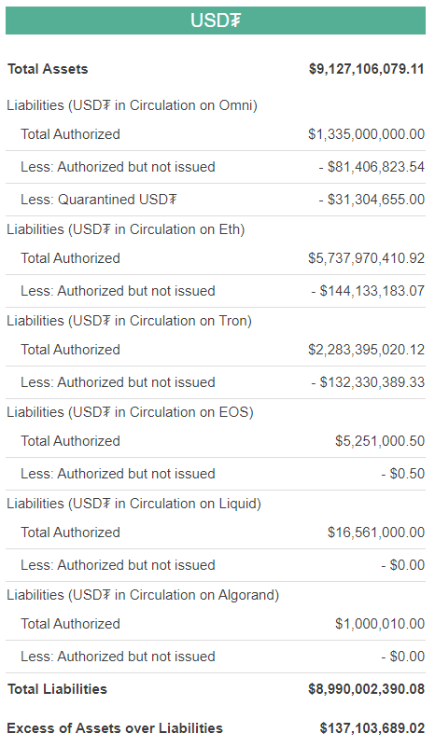
Task: Click Total Liabilities amount $8,990,002,390.08
Action: pos(366,689)
